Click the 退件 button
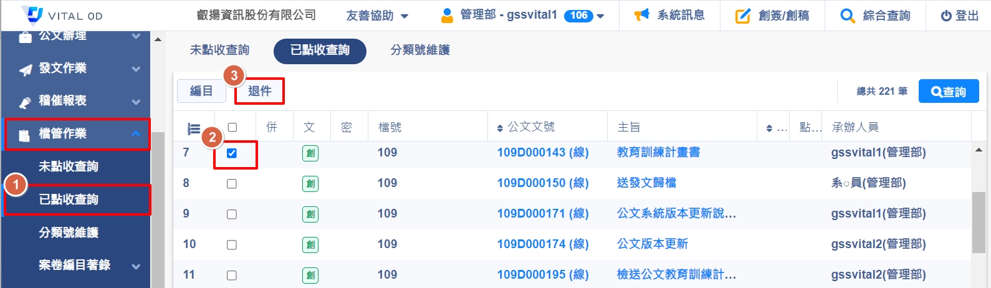 tap(260, 92)
